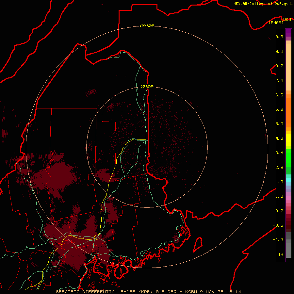
Task: Pick the cyan band of the color bar
Action: click(x=288, y=180)
